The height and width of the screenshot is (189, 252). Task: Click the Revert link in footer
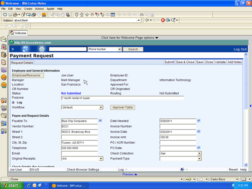233,170
